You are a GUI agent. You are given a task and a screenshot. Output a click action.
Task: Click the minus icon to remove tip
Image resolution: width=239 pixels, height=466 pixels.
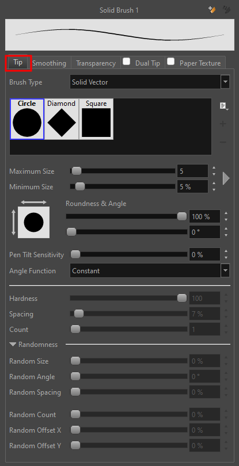223,142
